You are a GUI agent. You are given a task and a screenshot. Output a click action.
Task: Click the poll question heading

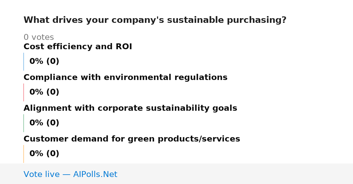(x=155, y=20)
